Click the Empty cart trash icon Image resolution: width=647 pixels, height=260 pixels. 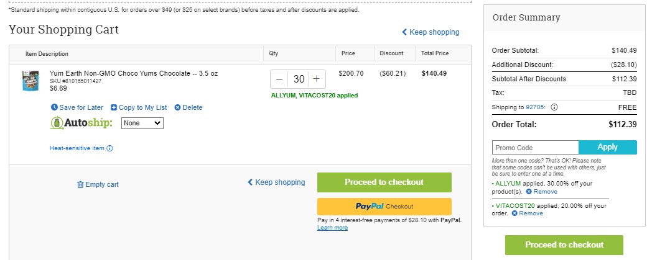[x=80, y=185]
